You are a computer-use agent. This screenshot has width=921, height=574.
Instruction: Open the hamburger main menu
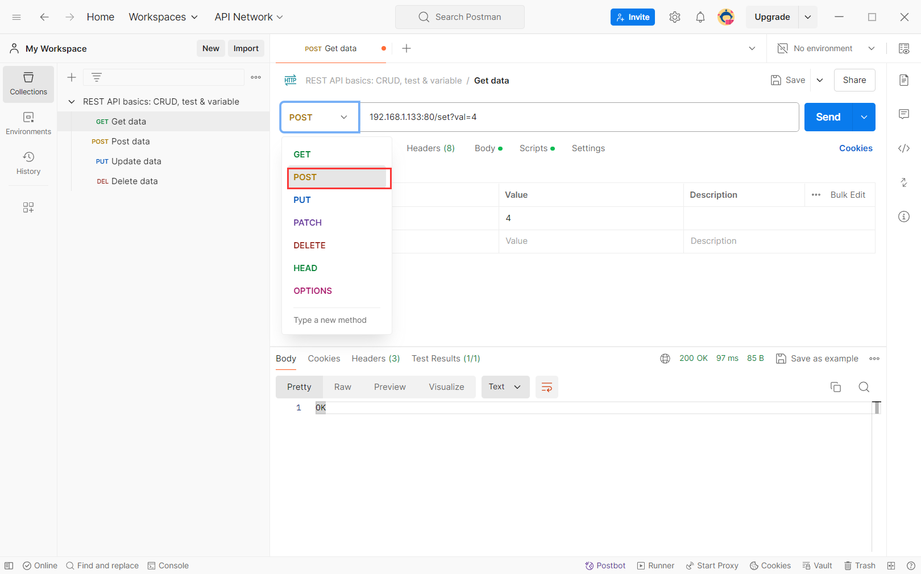[x=16, y=17]
